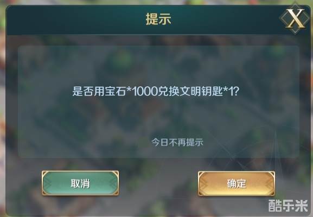The image size is (313, 217).
Task: Click the 提示 title text
Action: 158,19
